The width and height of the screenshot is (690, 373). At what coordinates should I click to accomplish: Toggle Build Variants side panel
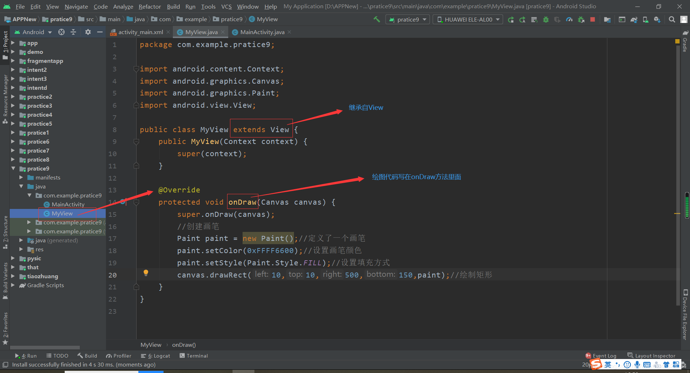coord(5,281)
